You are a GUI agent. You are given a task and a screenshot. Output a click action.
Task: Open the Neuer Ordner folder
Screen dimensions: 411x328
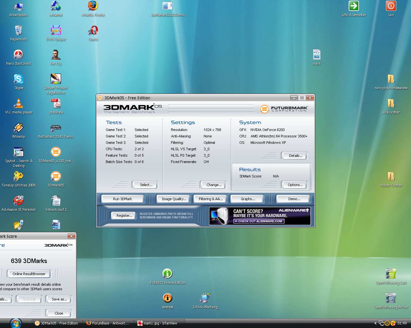point(391,179)
